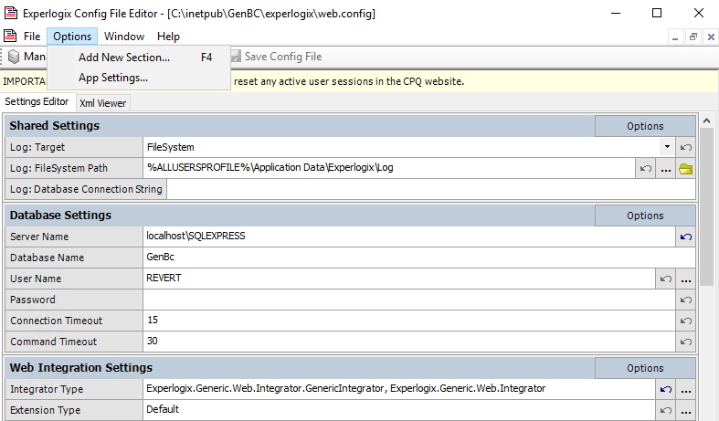Open the File menu

point(32,37)
